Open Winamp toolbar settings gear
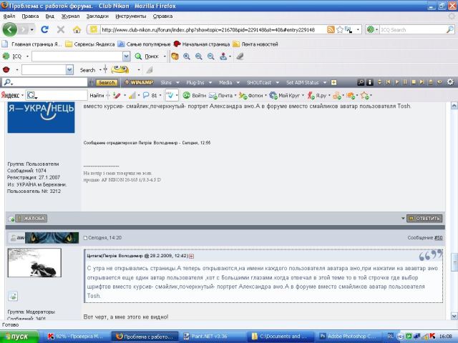The height and width of the screenshot is (343, 458). (450, 82)
